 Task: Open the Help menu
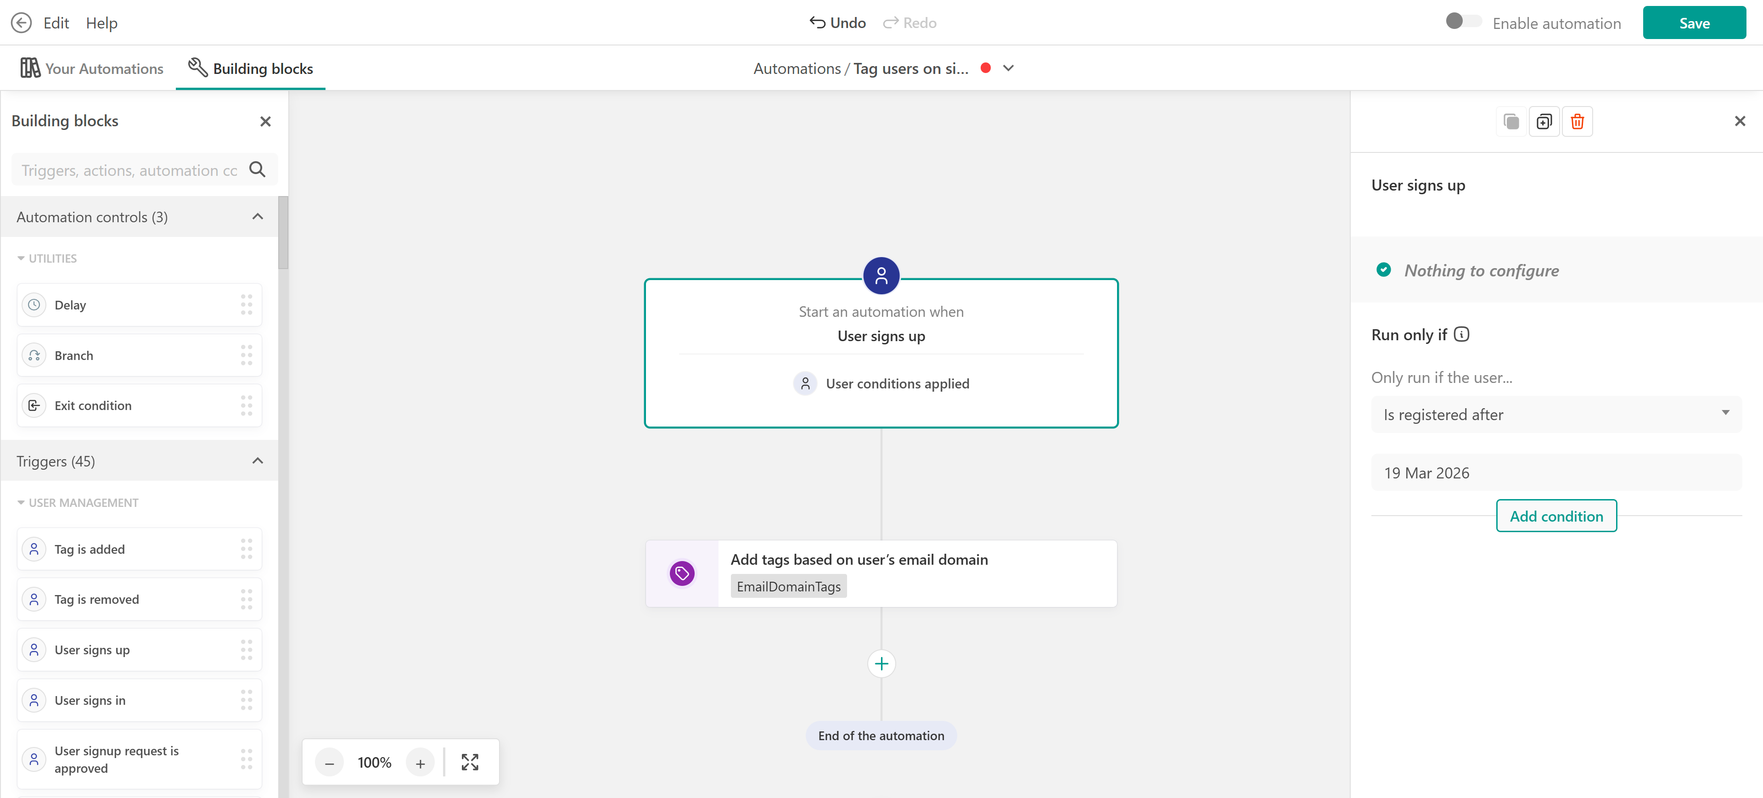[x=101, y=22]
